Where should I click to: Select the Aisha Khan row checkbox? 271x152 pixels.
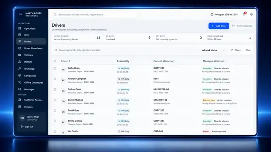[55, 68]
